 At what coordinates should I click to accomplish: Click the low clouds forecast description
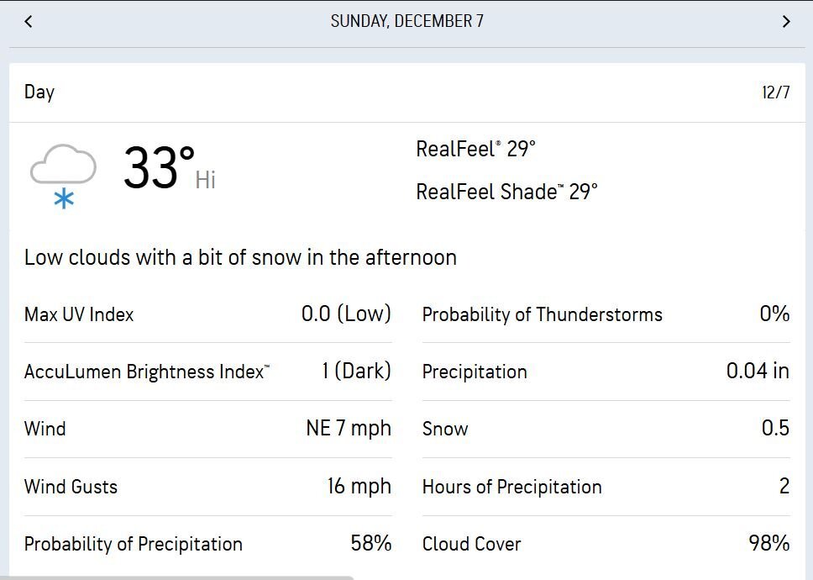pos(240,257)
